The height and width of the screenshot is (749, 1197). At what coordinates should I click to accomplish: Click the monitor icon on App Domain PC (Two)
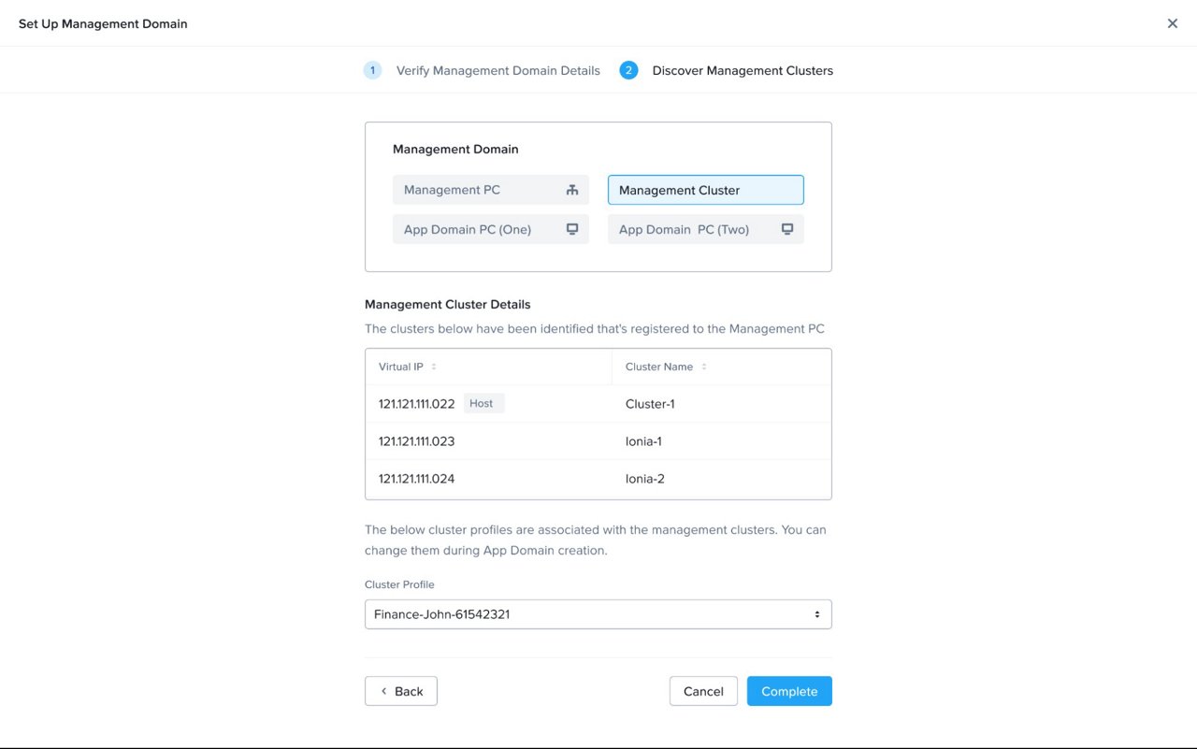click(786, 228)
